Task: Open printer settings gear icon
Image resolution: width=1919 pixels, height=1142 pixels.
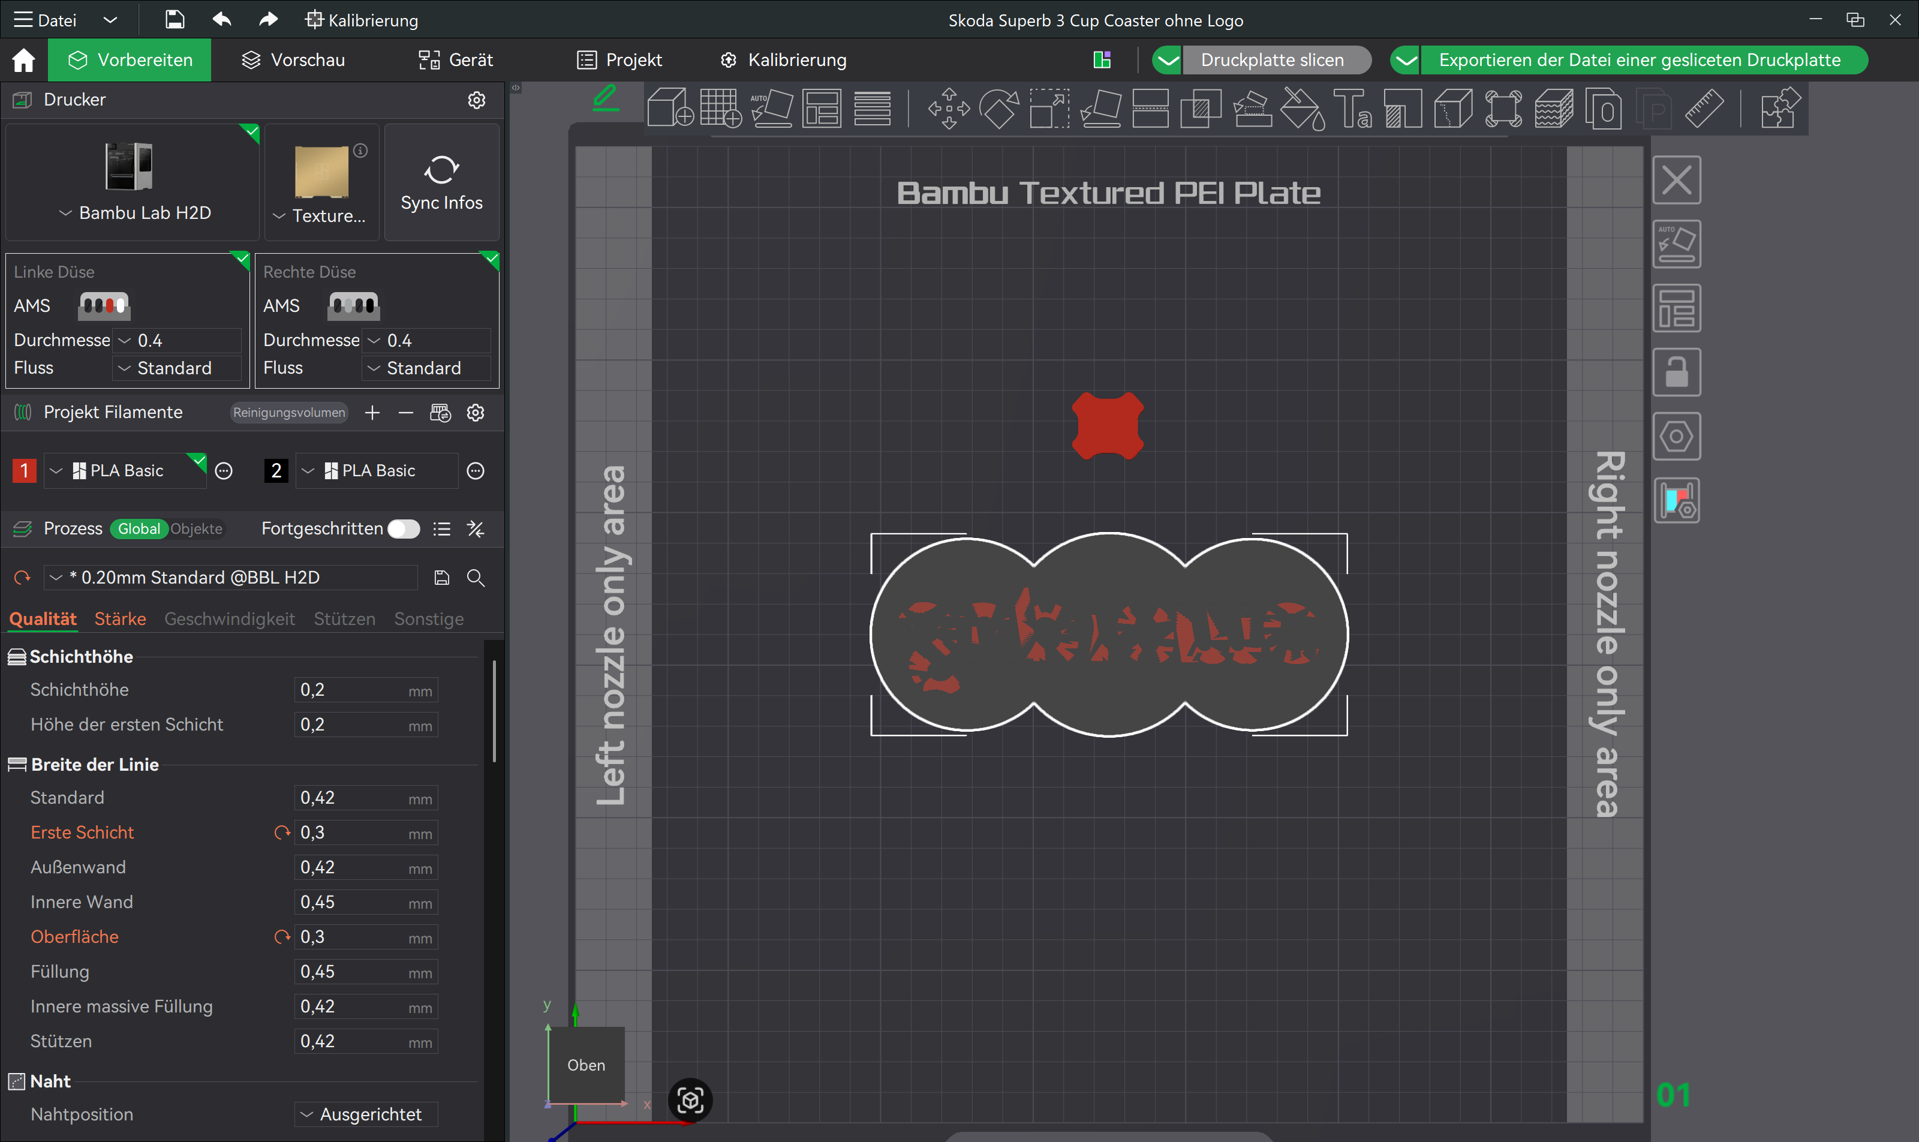Action: (x=476, y=100)
